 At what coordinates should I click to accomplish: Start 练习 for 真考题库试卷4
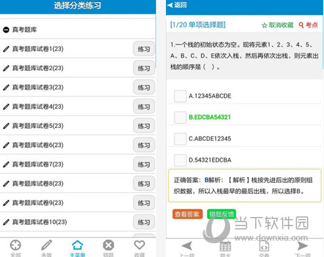[144, 107]
